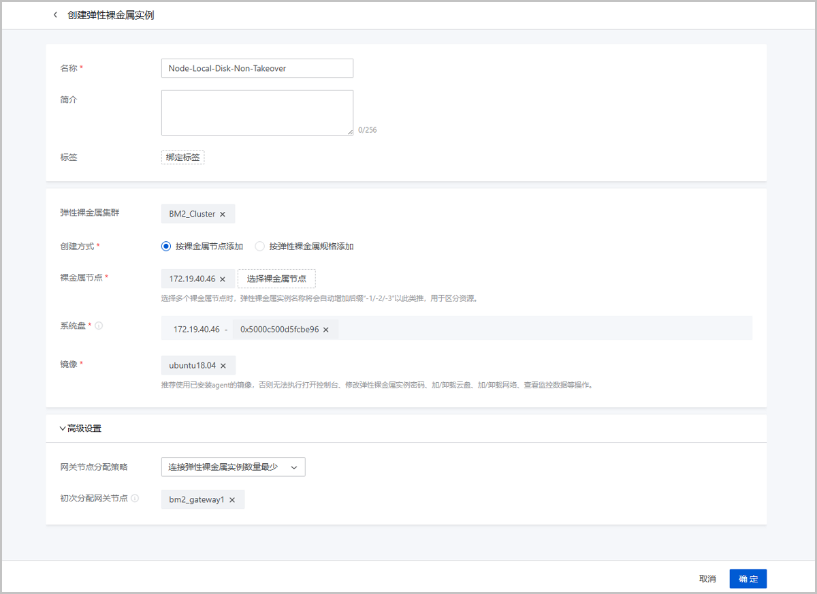Remove bm2_gateway1 using its x icon
Image resolution: width=817 pixels, height=594 pixels.
[x=232, y=500]
